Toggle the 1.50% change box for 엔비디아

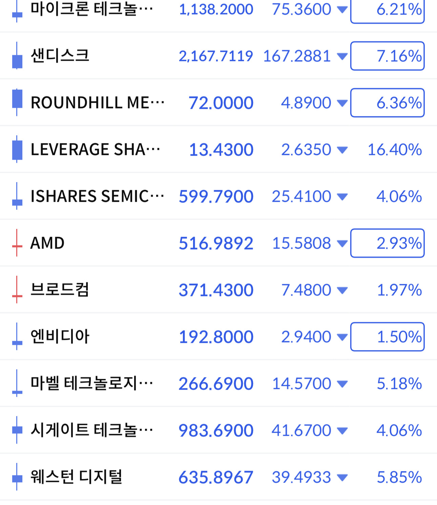(x=388, y=337)
